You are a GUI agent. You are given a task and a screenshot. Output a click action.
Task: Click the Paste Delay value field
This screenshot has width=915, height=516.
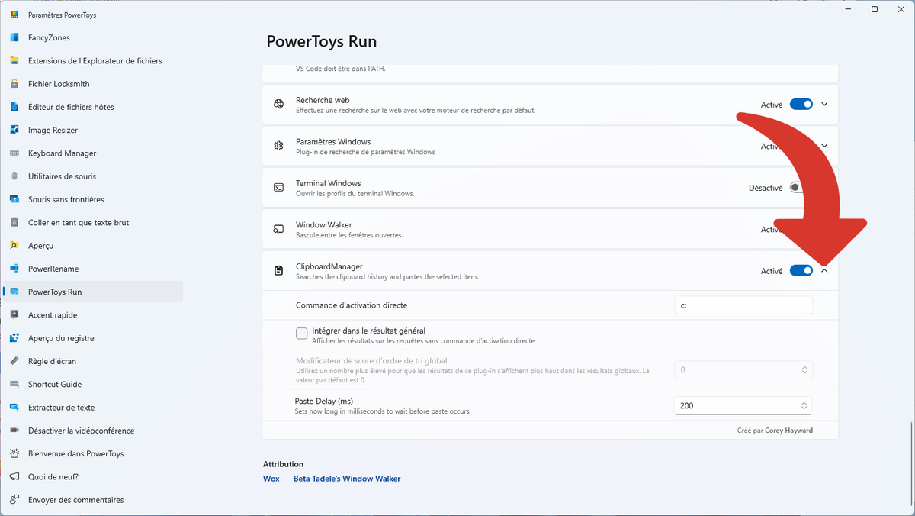click(743, 405)
